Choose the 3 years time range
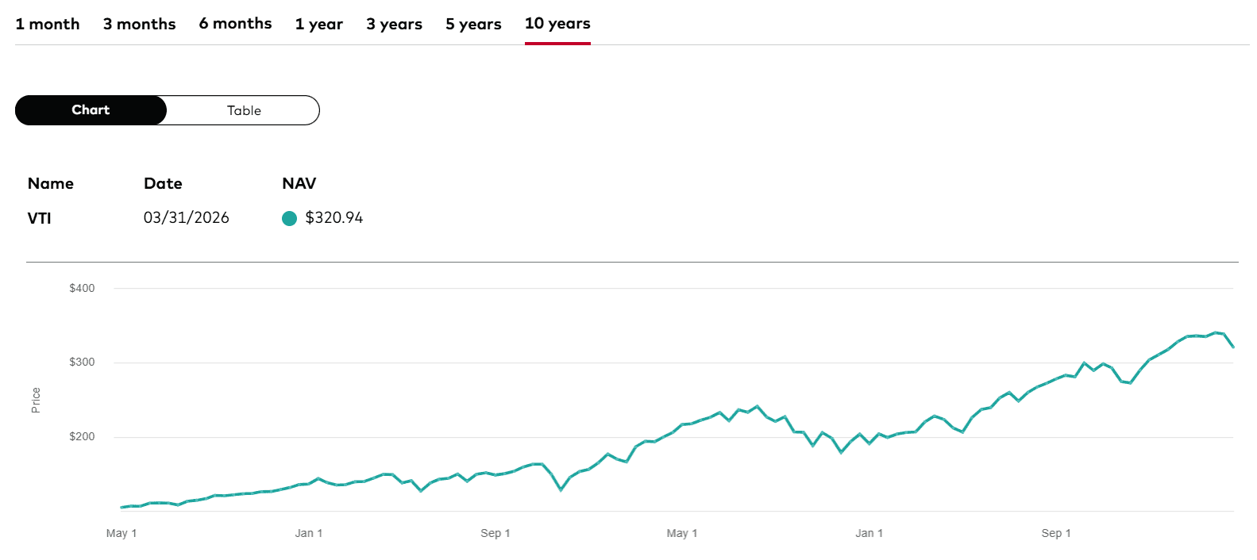The height and width of the screenshot is (560, 1257). click(394, 24)
